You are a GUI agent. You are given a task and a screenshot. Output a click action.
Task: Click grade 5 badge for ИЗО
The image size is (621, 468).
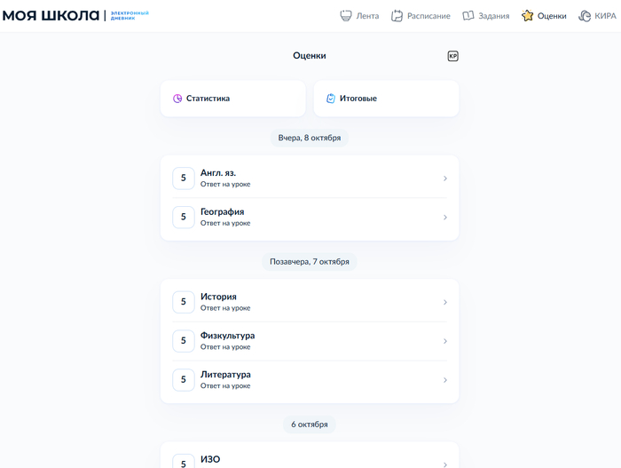184,461
